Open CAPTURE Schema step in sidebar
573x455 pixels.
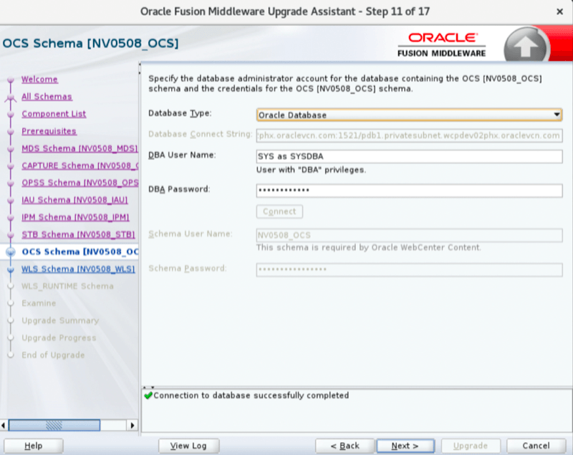click(80, 166)
